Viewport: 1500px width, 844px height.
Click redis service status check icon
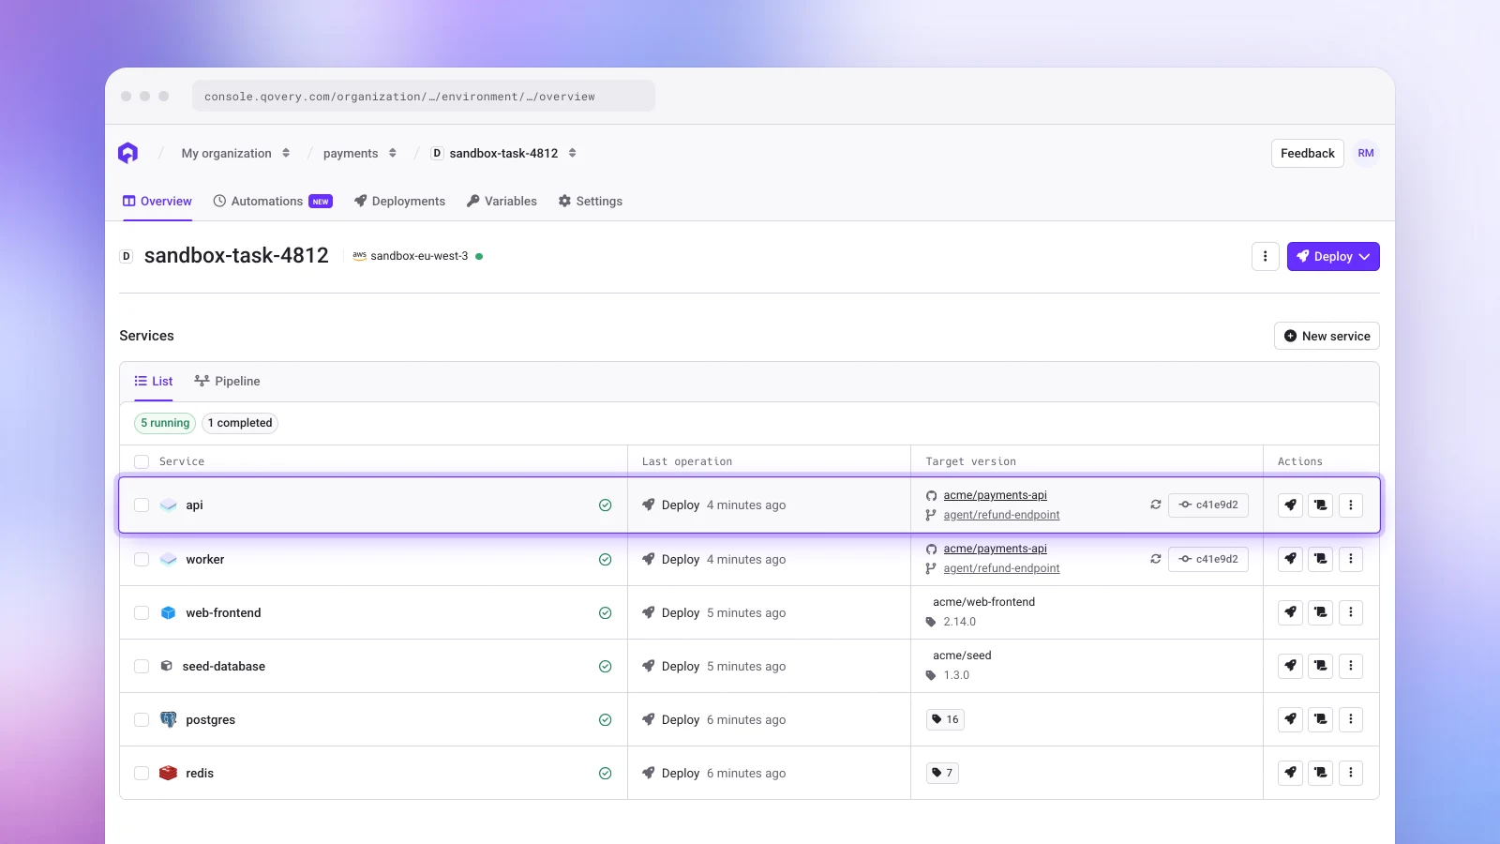point(606,774)
